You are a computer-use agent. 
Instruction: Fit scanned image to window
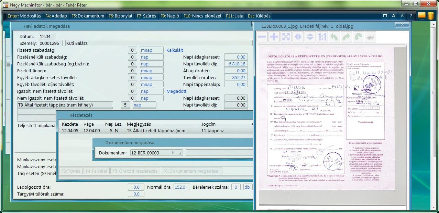pos(286,36)
